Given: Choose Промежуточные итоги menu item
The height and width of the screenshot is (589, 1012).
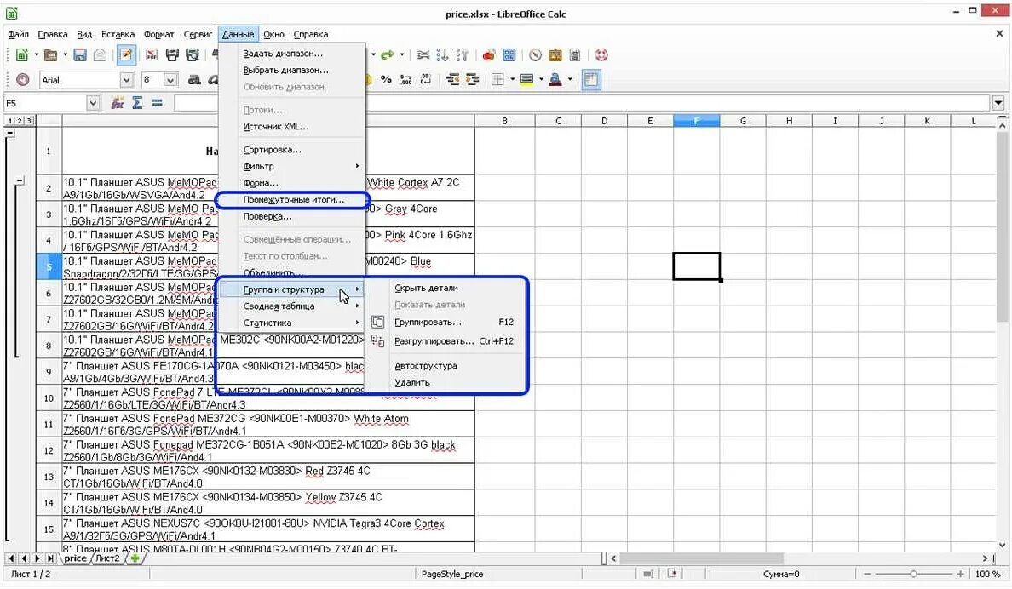Looking at the screenshot, I should point(294,200).
